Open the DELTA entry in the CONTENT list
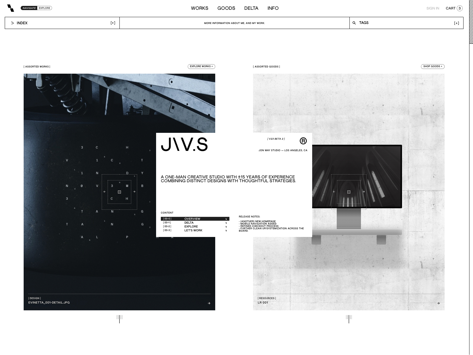 pyautogui.click(x=189, y=222)
